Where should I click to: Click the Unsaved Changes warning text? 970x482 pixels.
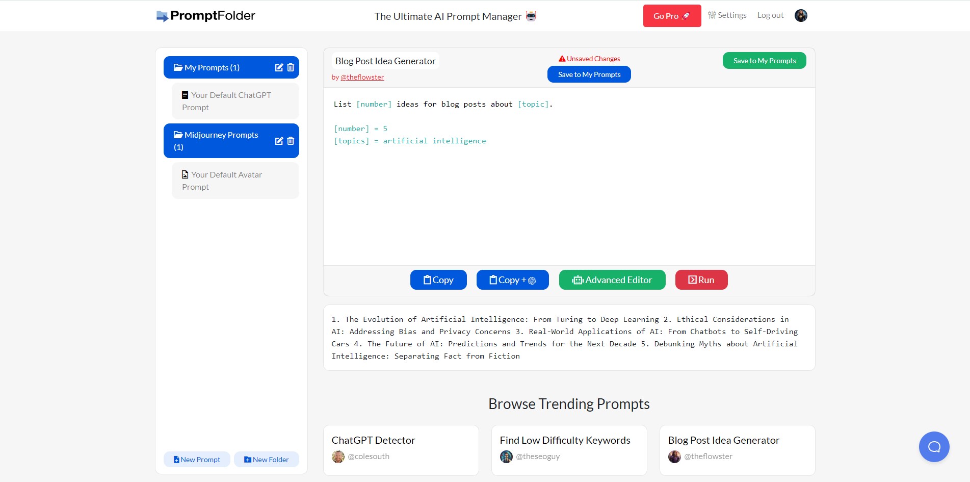tap(589, 59)
